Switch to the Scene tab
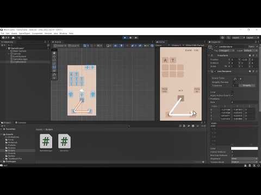 (57, 42)
